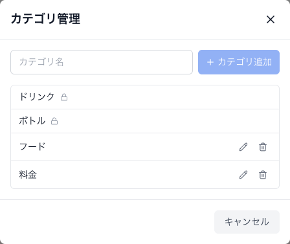Edit the フード category with pencil icon

[243, 147]
